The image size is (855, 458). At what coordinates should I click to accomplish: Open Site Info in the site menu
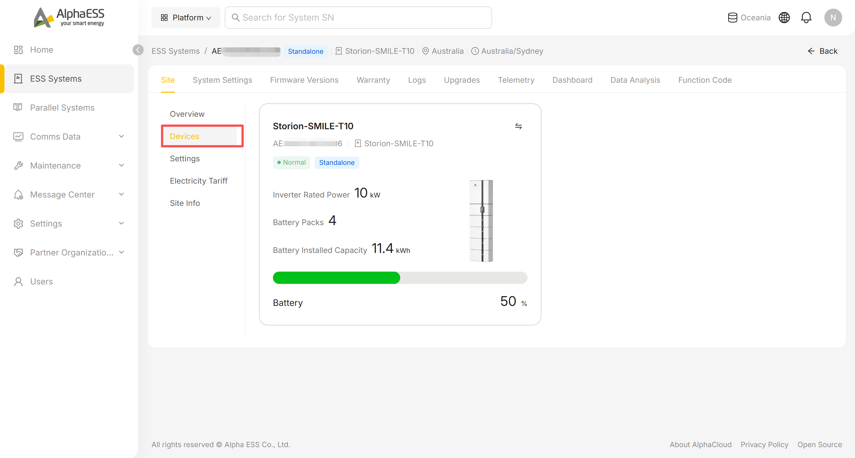coord(185,203)
